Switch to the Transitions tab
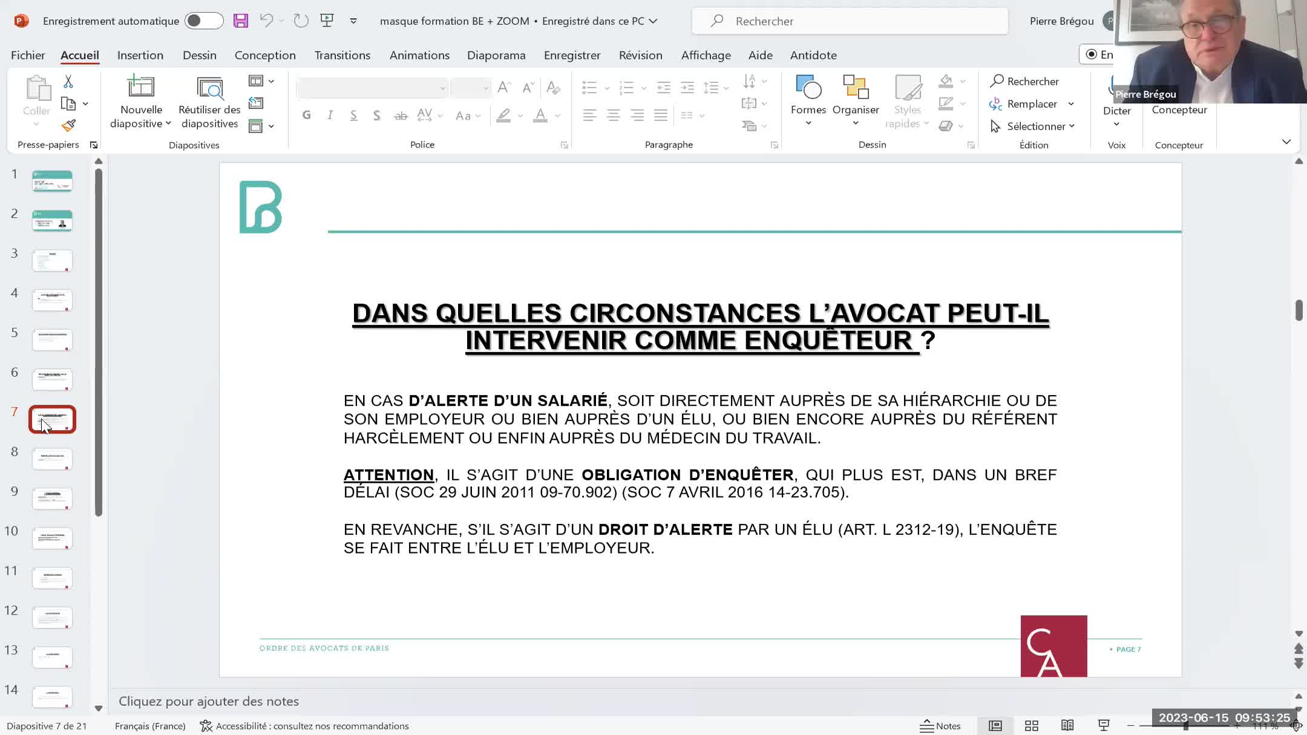1307x735 pixels. point(342,55)
